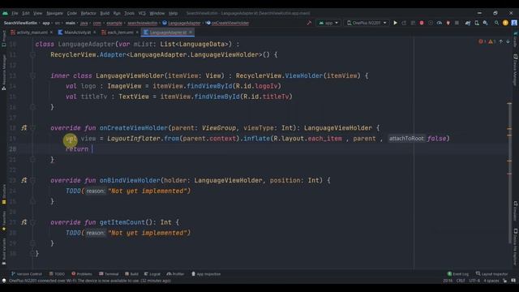Open the Build tool window at bottom

click(131, 274)
